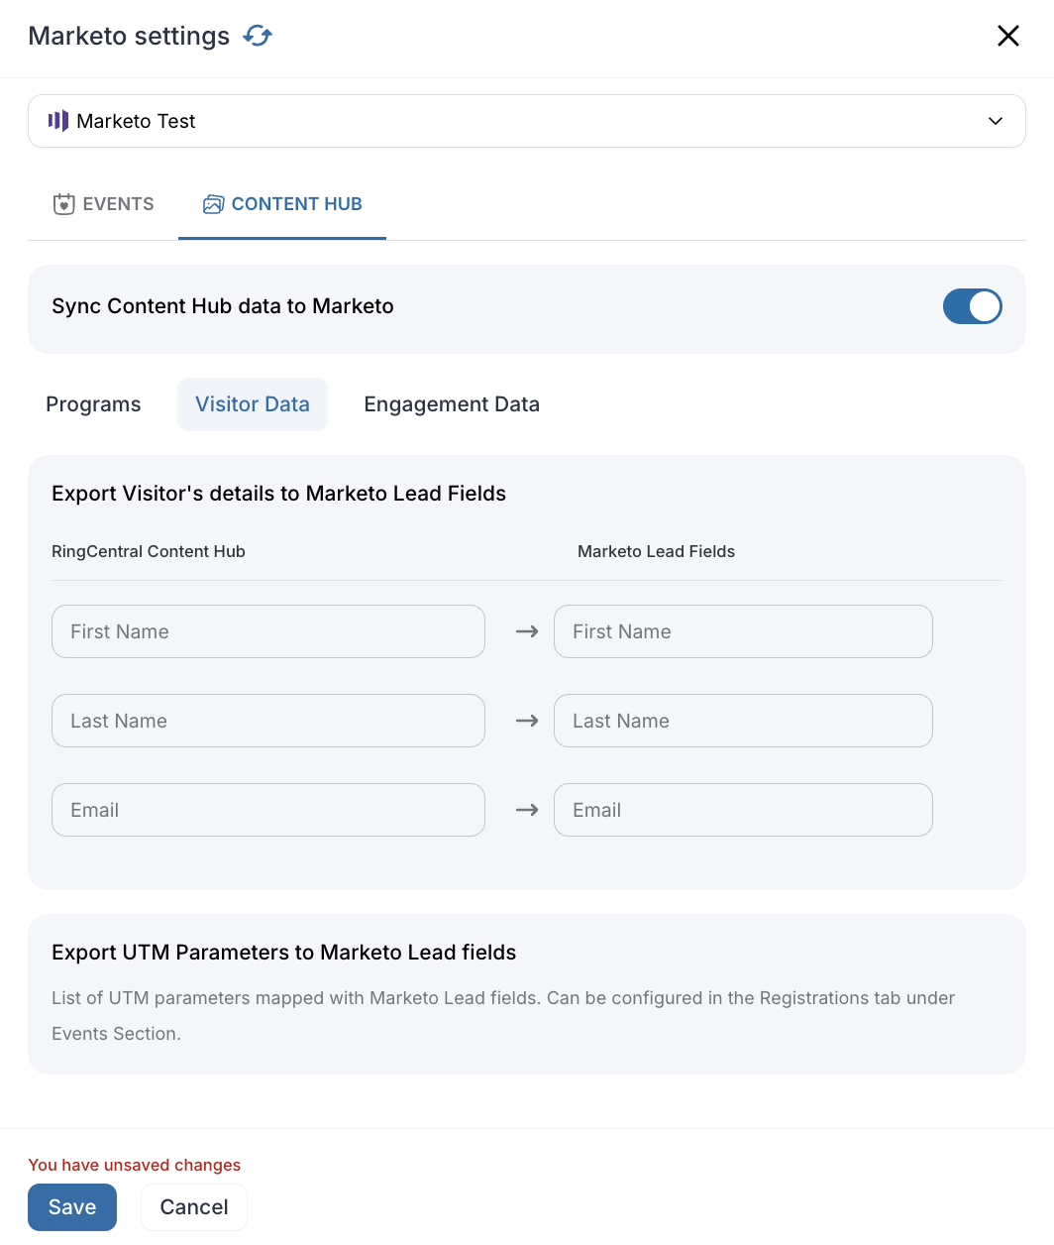This screenshot has width=1054, height=1245.
Task: Click the 'Marketo settings' title text
Action: 129,36
